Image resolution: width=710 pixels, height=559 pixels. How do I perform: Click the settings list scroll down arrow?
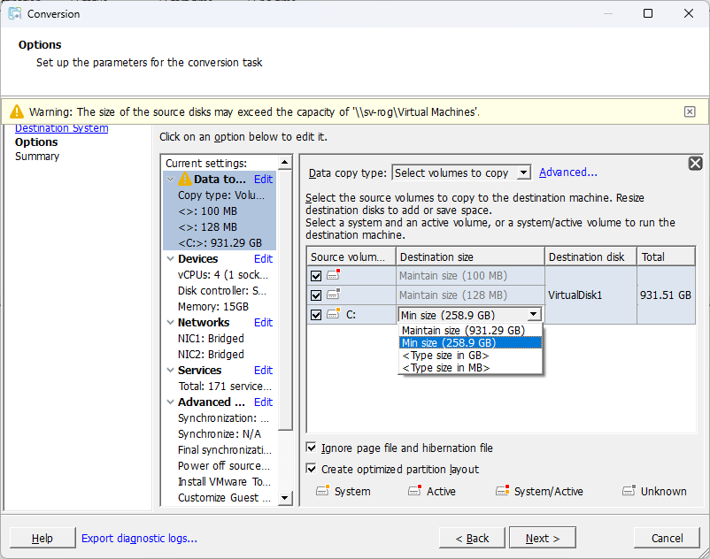pyautogui.click(x=285, y=497)
